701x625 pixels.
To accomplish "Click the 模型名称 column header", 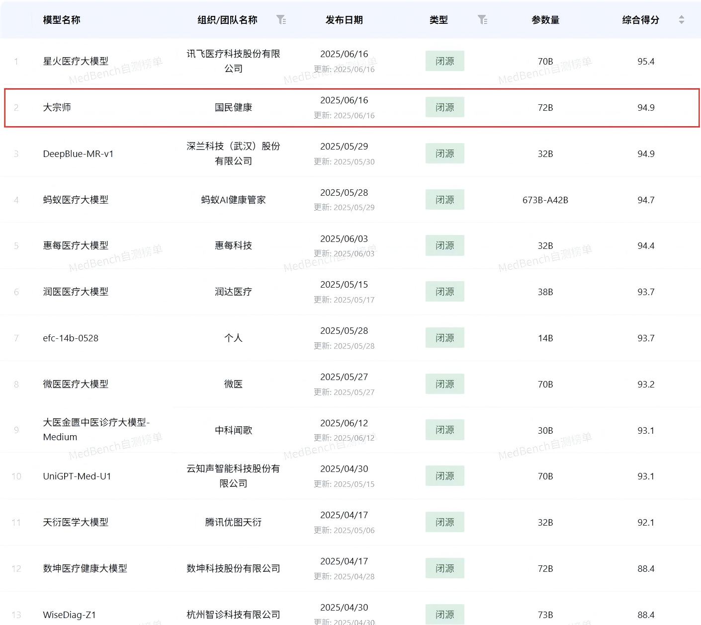I will click(x=62, y=20).
